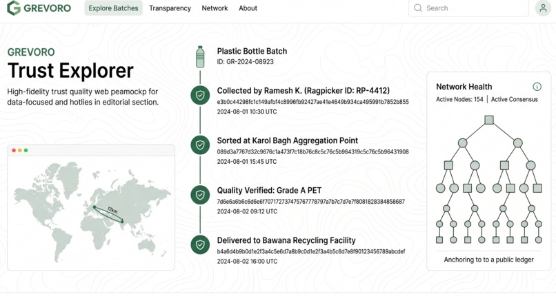Click timestamp 2024-08-01 10:30 UTC

tap(247, 112)
